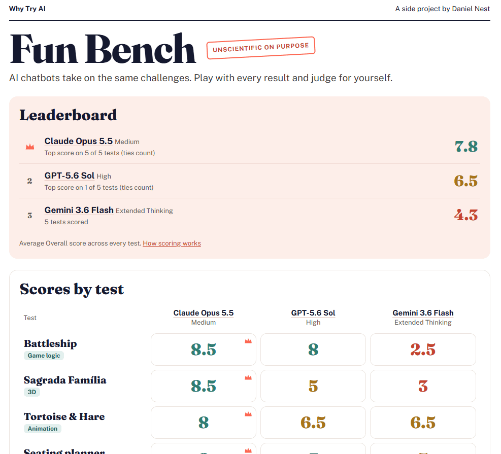Open Sagrada Família score 3 for Gemini Flash
This screenshot has height=454, width=501.
[423, 386]
